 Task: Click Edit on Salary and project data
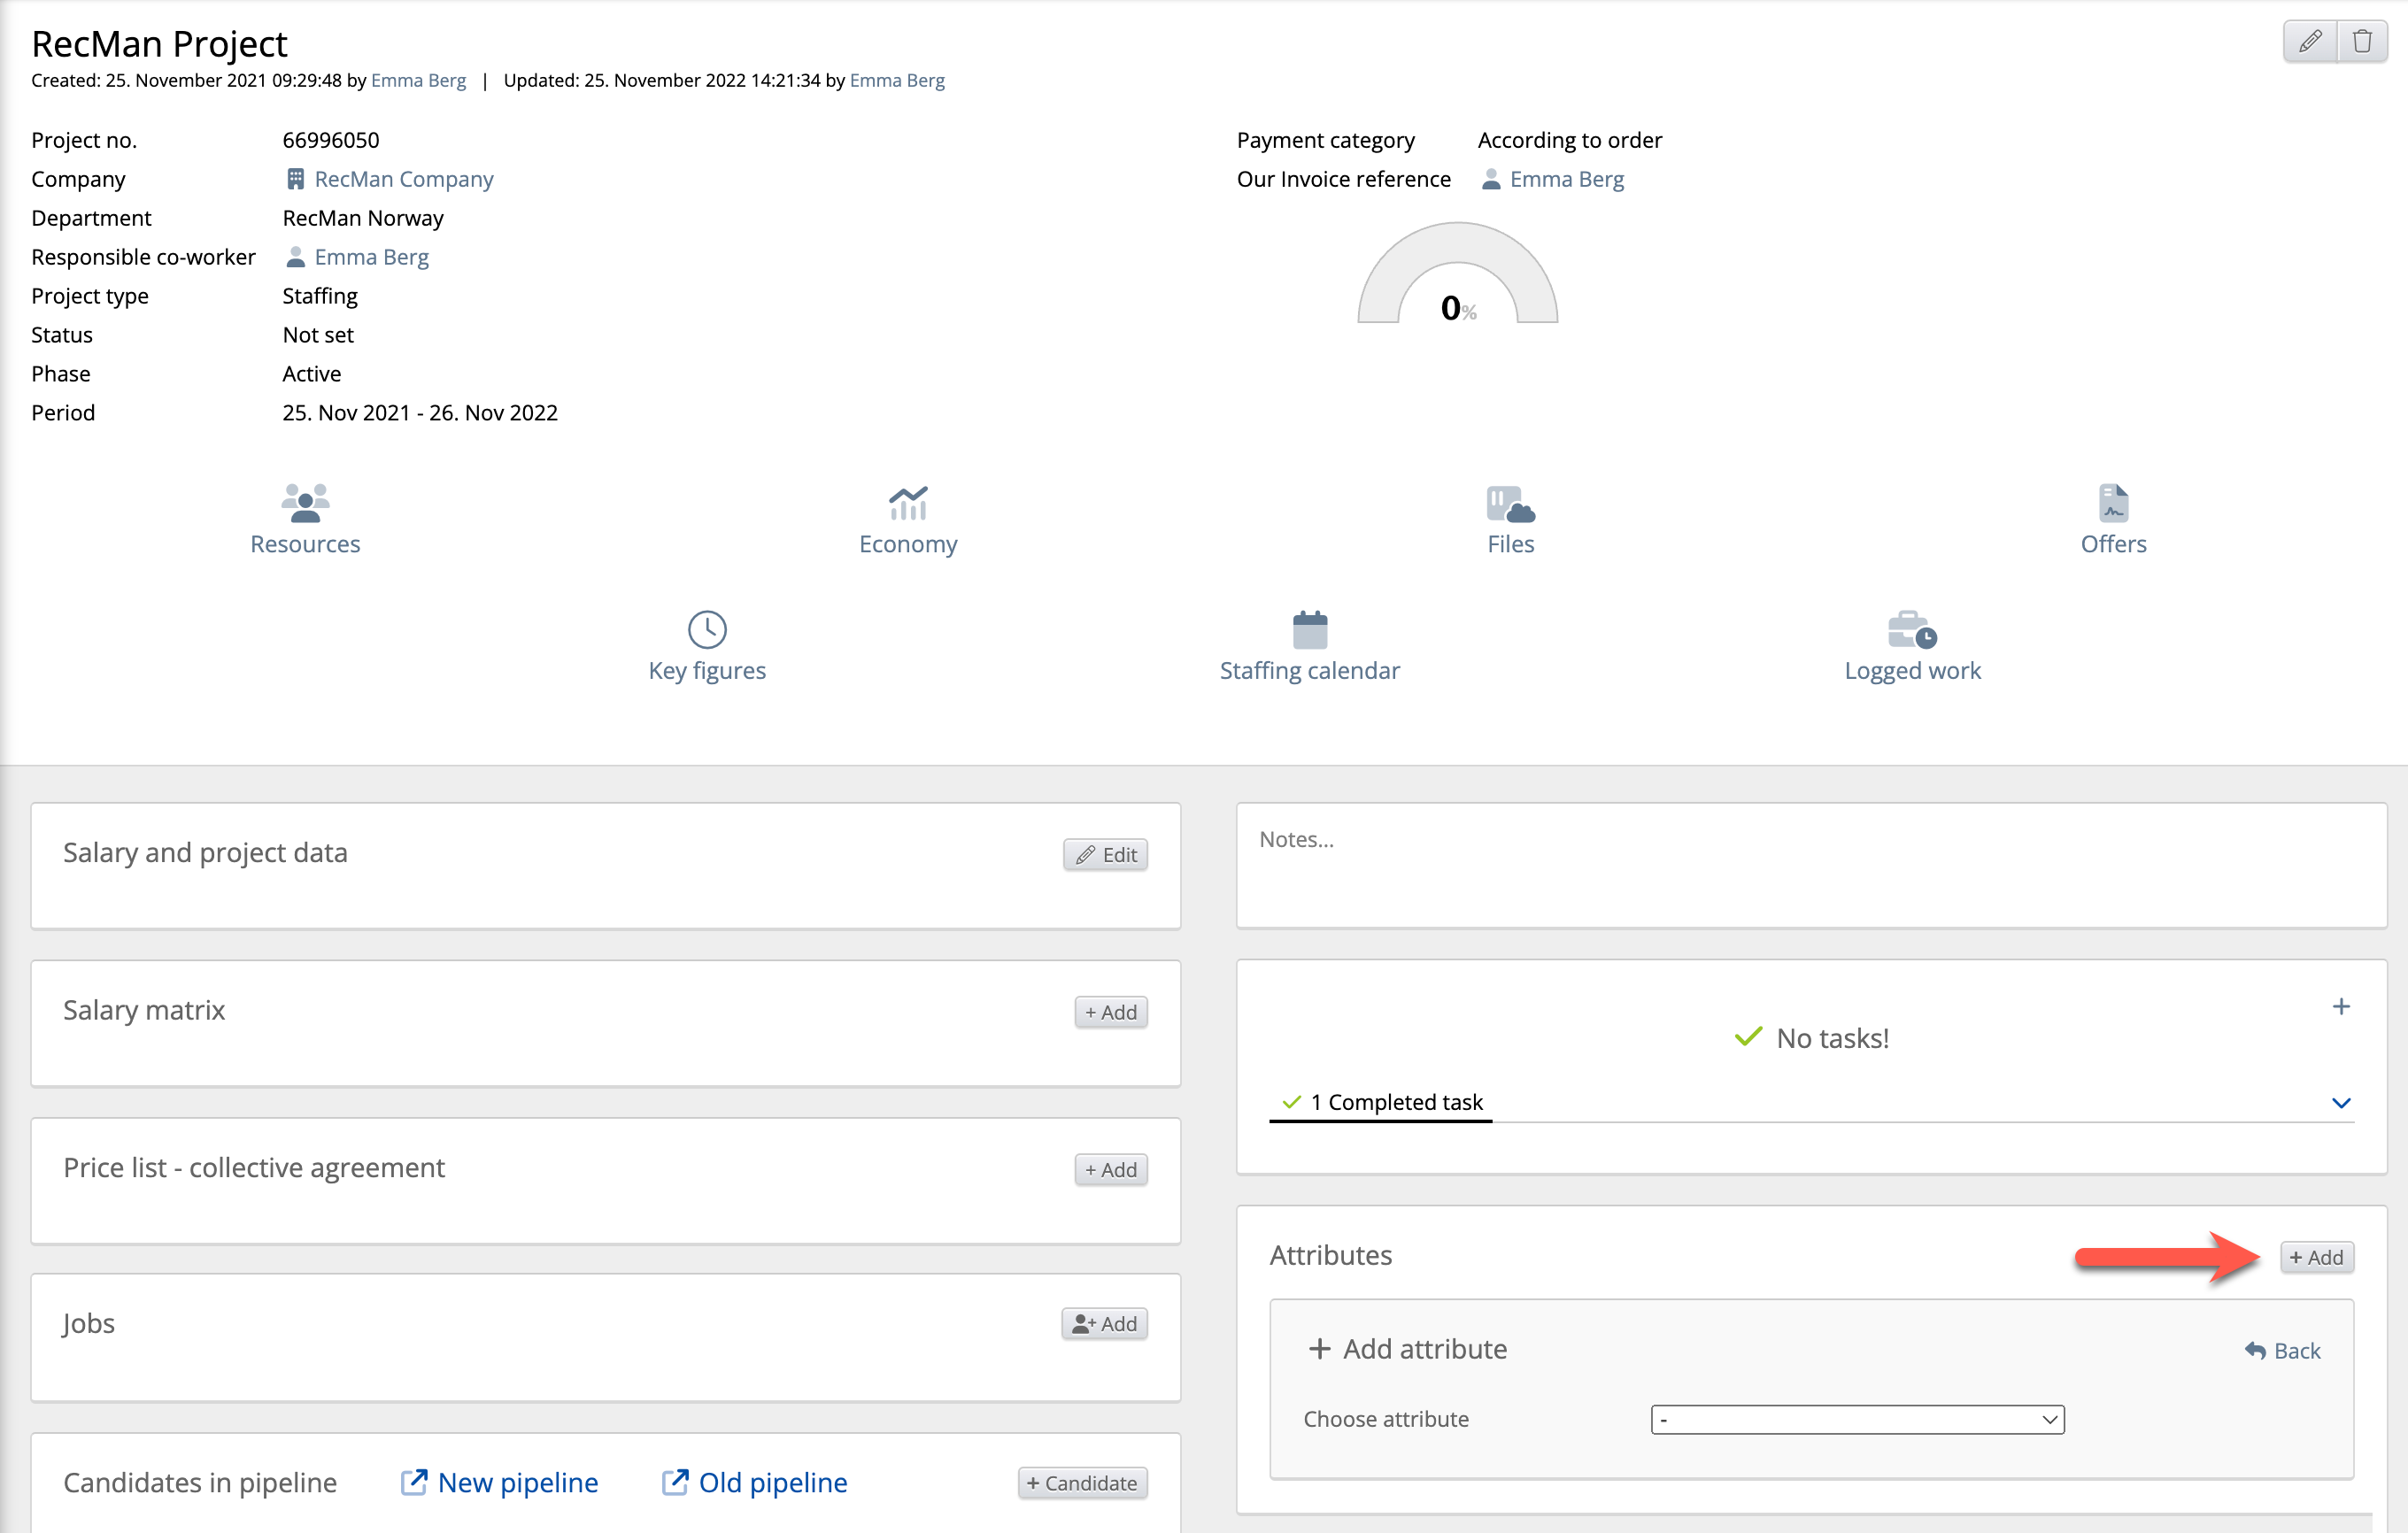click(1106, 855)
